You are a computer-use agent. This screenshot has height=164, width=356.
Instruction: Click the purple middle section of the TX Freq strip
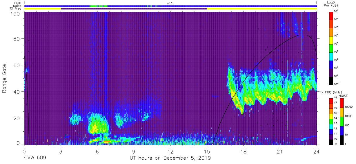coord(134,9)
